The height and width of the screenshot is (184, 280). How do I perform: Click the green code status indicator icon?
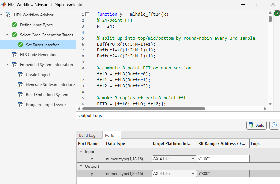coord(277,13)
